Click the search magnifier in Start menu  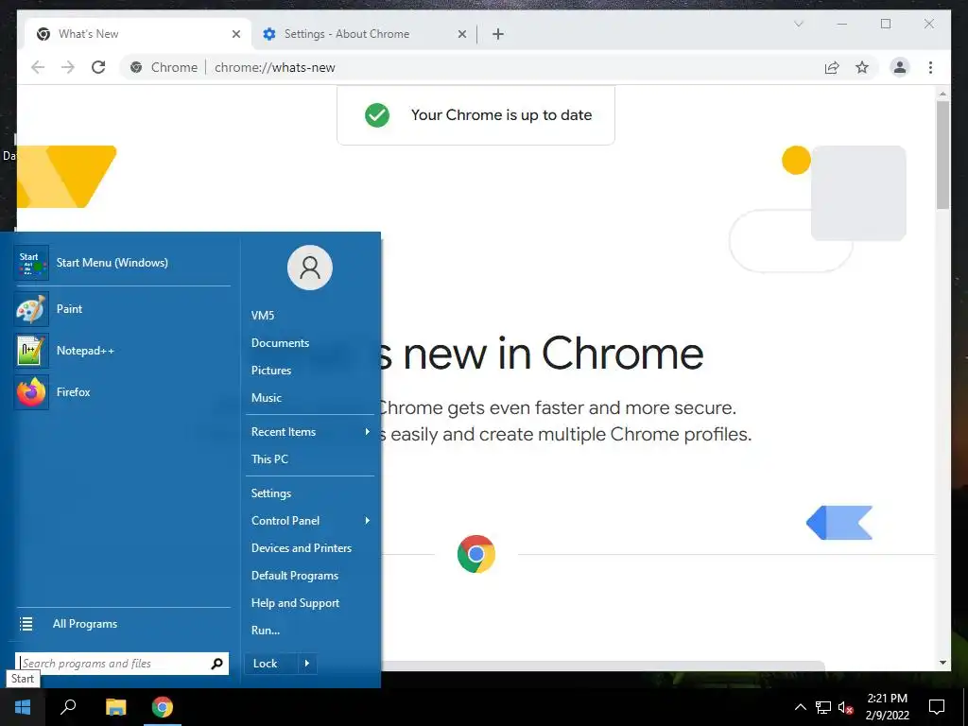pyautogui.click(x=216, y=664)
